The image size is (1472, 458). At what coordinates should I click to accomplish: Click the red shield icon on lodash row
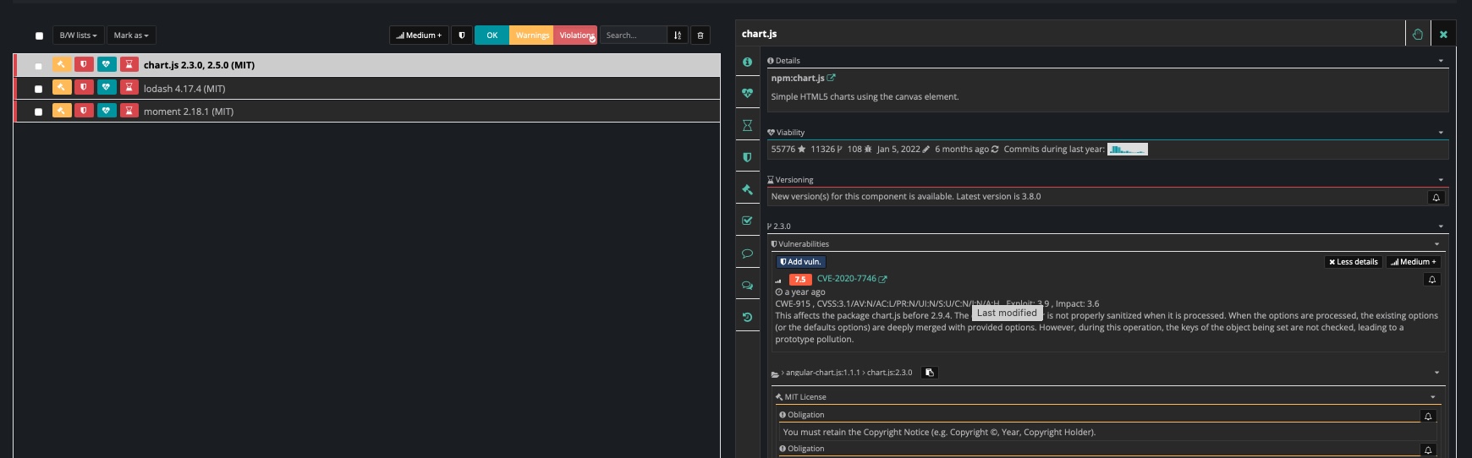pyautogui.click(x=84, y=87)
